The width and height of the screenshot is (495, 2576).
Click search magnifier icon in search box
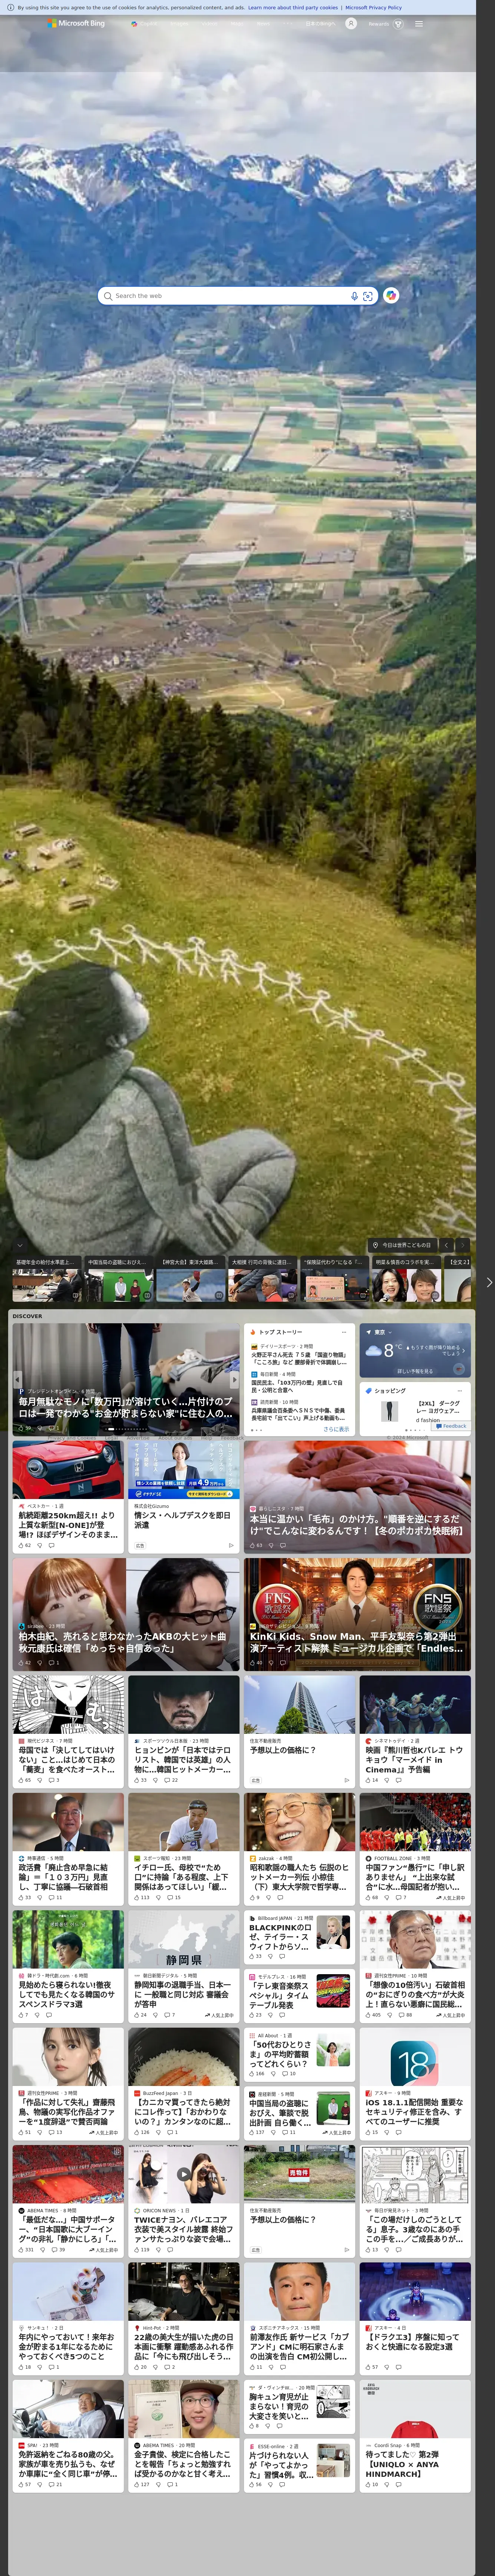[108, 296]
